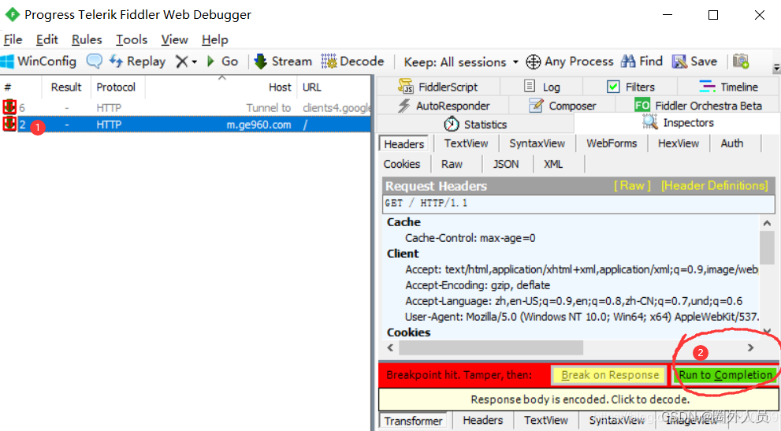Click headers scrollbar left arrow
This screenshot has height=431, width=781.
(390, 347)
